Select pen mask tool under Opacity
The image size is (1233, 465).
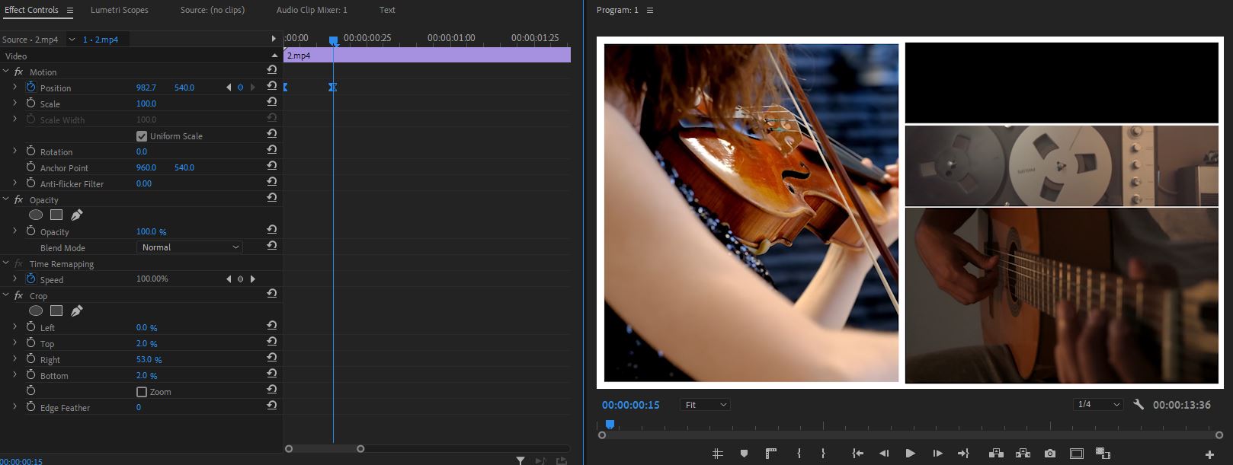click(77, 215)
